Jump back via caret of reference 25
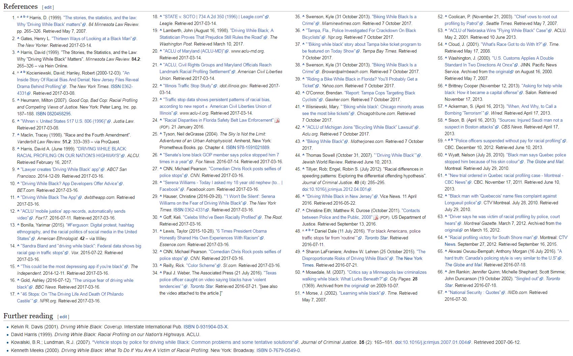Image resolution: width=573 pixels, height=356 pixels. click(x=161, y=134)
